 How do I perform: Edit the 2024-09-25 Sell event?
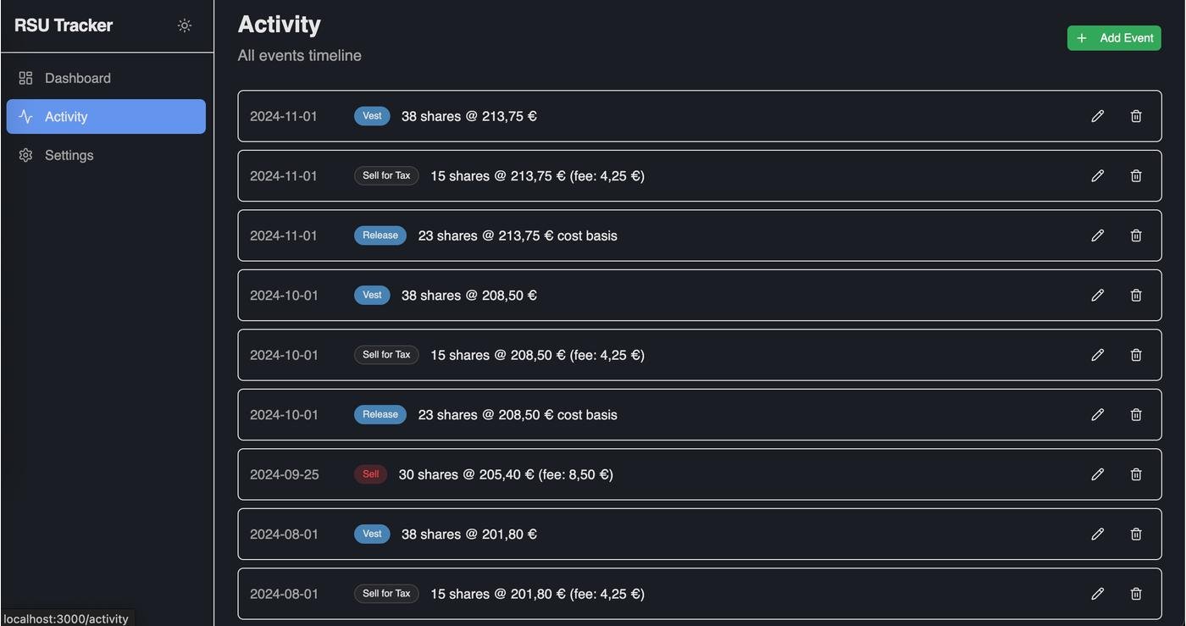(x=1097, y=474)
